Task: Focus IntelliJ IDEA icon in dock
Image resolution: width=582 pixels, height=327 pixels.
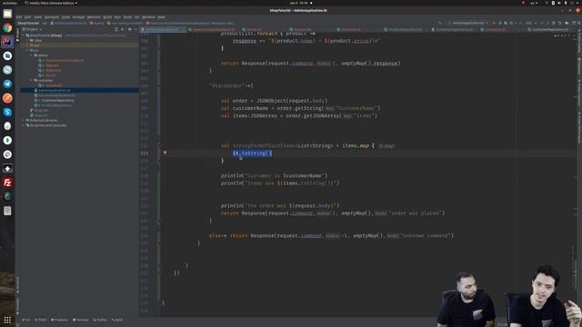Action: (7, 42)
